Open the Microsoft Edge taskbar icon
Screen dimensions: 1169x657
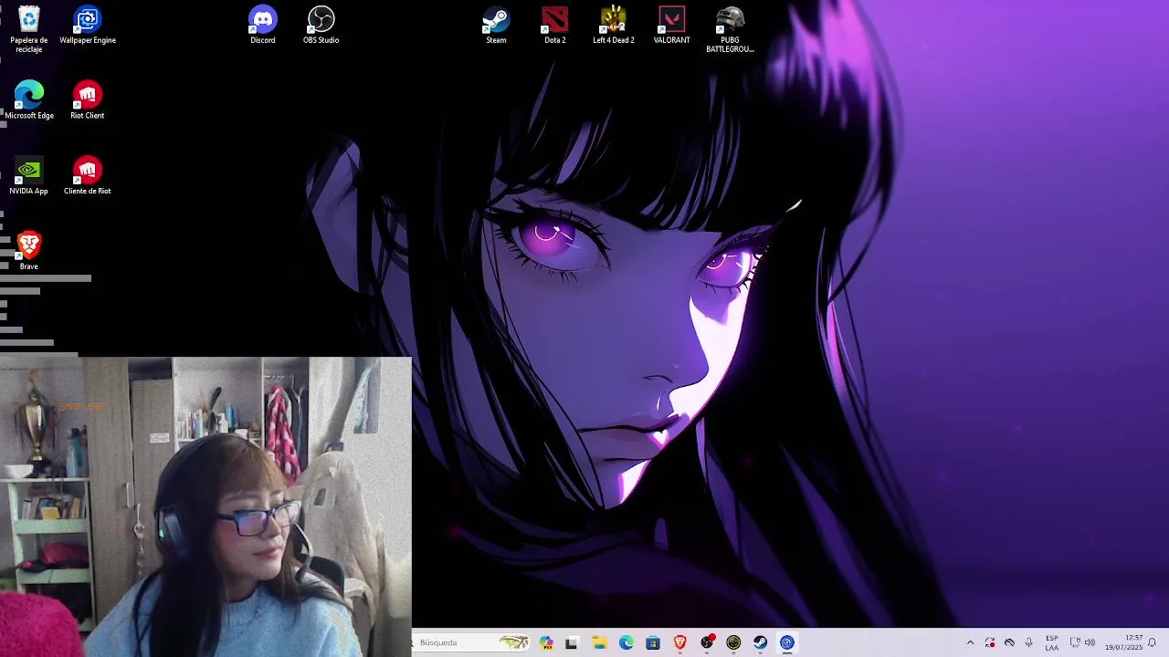[x=627, y=642]
